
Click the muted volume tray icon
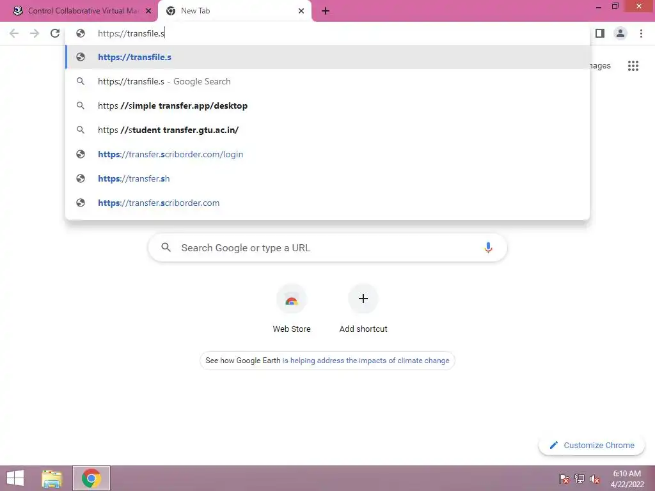[x=595, y=478]
